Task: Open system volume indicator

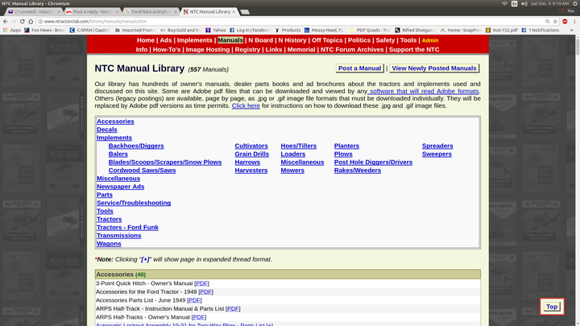Action: click(524, 4)
